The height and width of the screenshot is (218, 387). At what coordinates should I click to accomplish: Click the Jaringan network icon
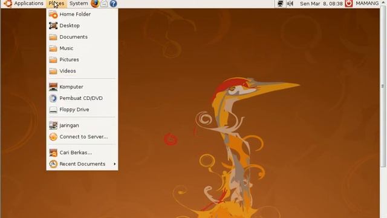(53, 125)
